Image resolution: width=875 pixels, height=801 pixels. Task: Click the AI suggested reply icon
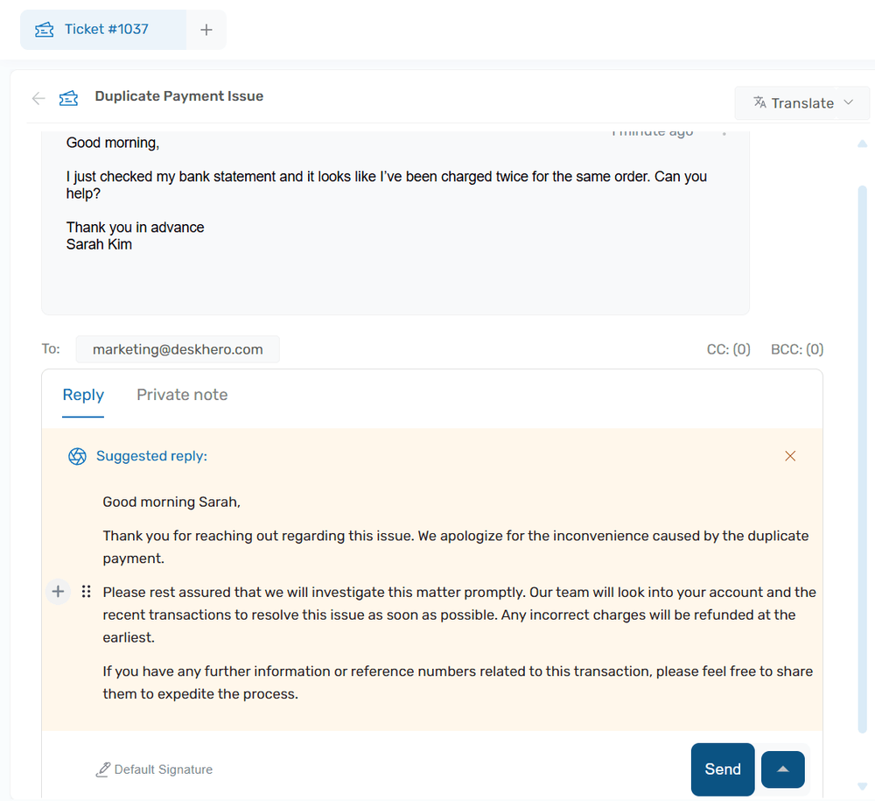[77, 456]
